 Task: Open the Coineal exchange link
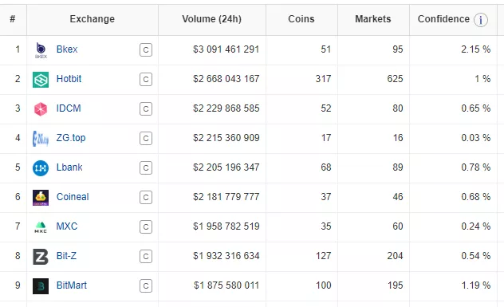[73, 197]
